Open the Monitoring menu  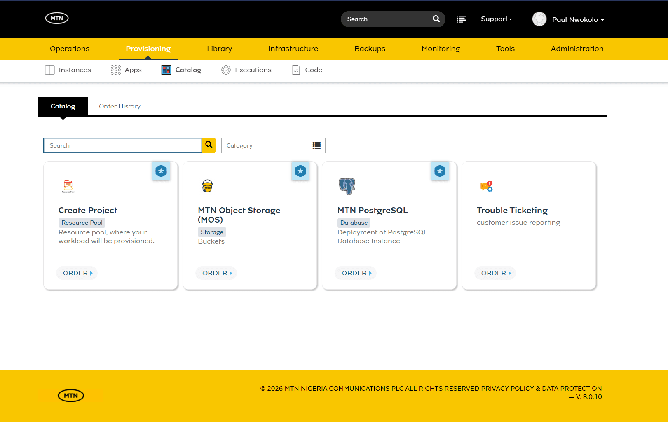point(441,49)
